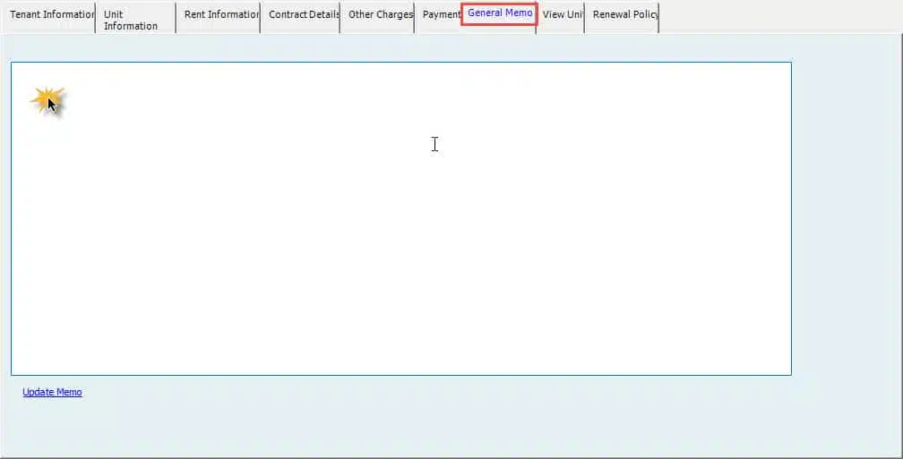This screenshot has height=459, width=903.
Task: Check extra fees under Other Charges
Action: (x=378, y=15)
